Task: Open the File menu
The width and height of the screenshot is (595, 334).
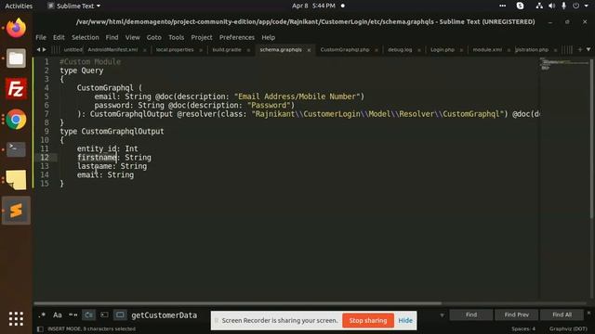Action: (x=41, y=37)
